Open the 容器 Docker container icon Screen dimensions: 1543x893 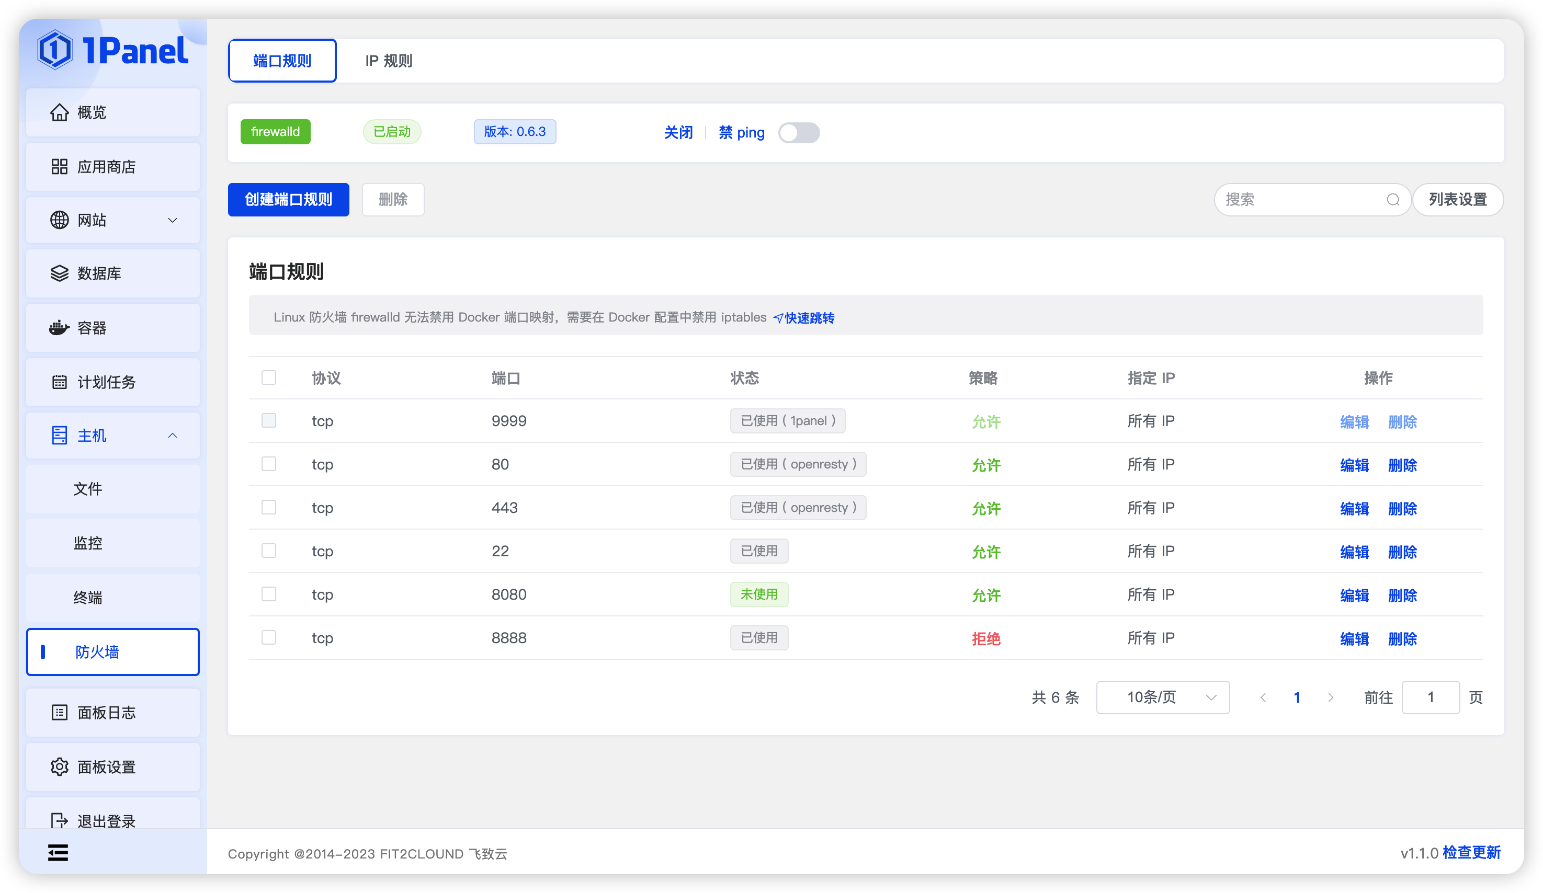tap(60, 327)
